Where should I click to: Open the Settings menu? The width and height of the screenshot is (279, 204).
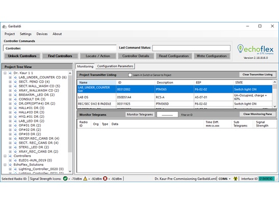point(26,34)
